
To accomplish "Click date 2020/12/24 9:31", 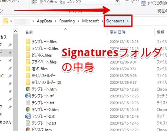I will click(x=123, y=69).
